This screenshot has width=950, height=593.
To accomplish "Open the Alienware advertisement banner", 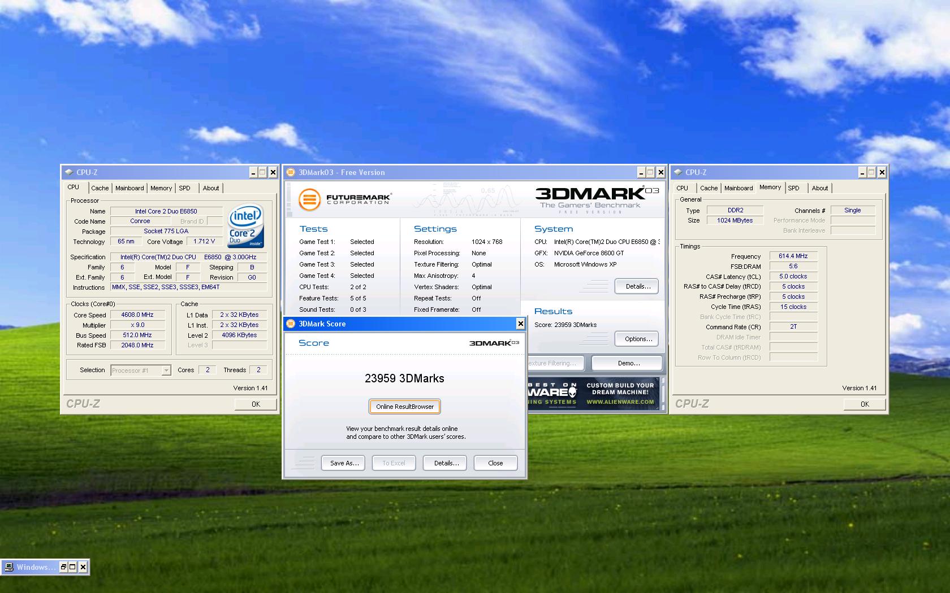I will pyautogui.click(x=594, y=394).
